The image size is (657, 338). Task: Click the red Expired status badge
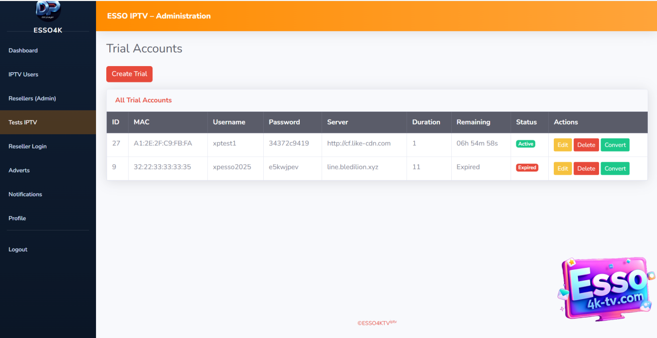[527, 167]
